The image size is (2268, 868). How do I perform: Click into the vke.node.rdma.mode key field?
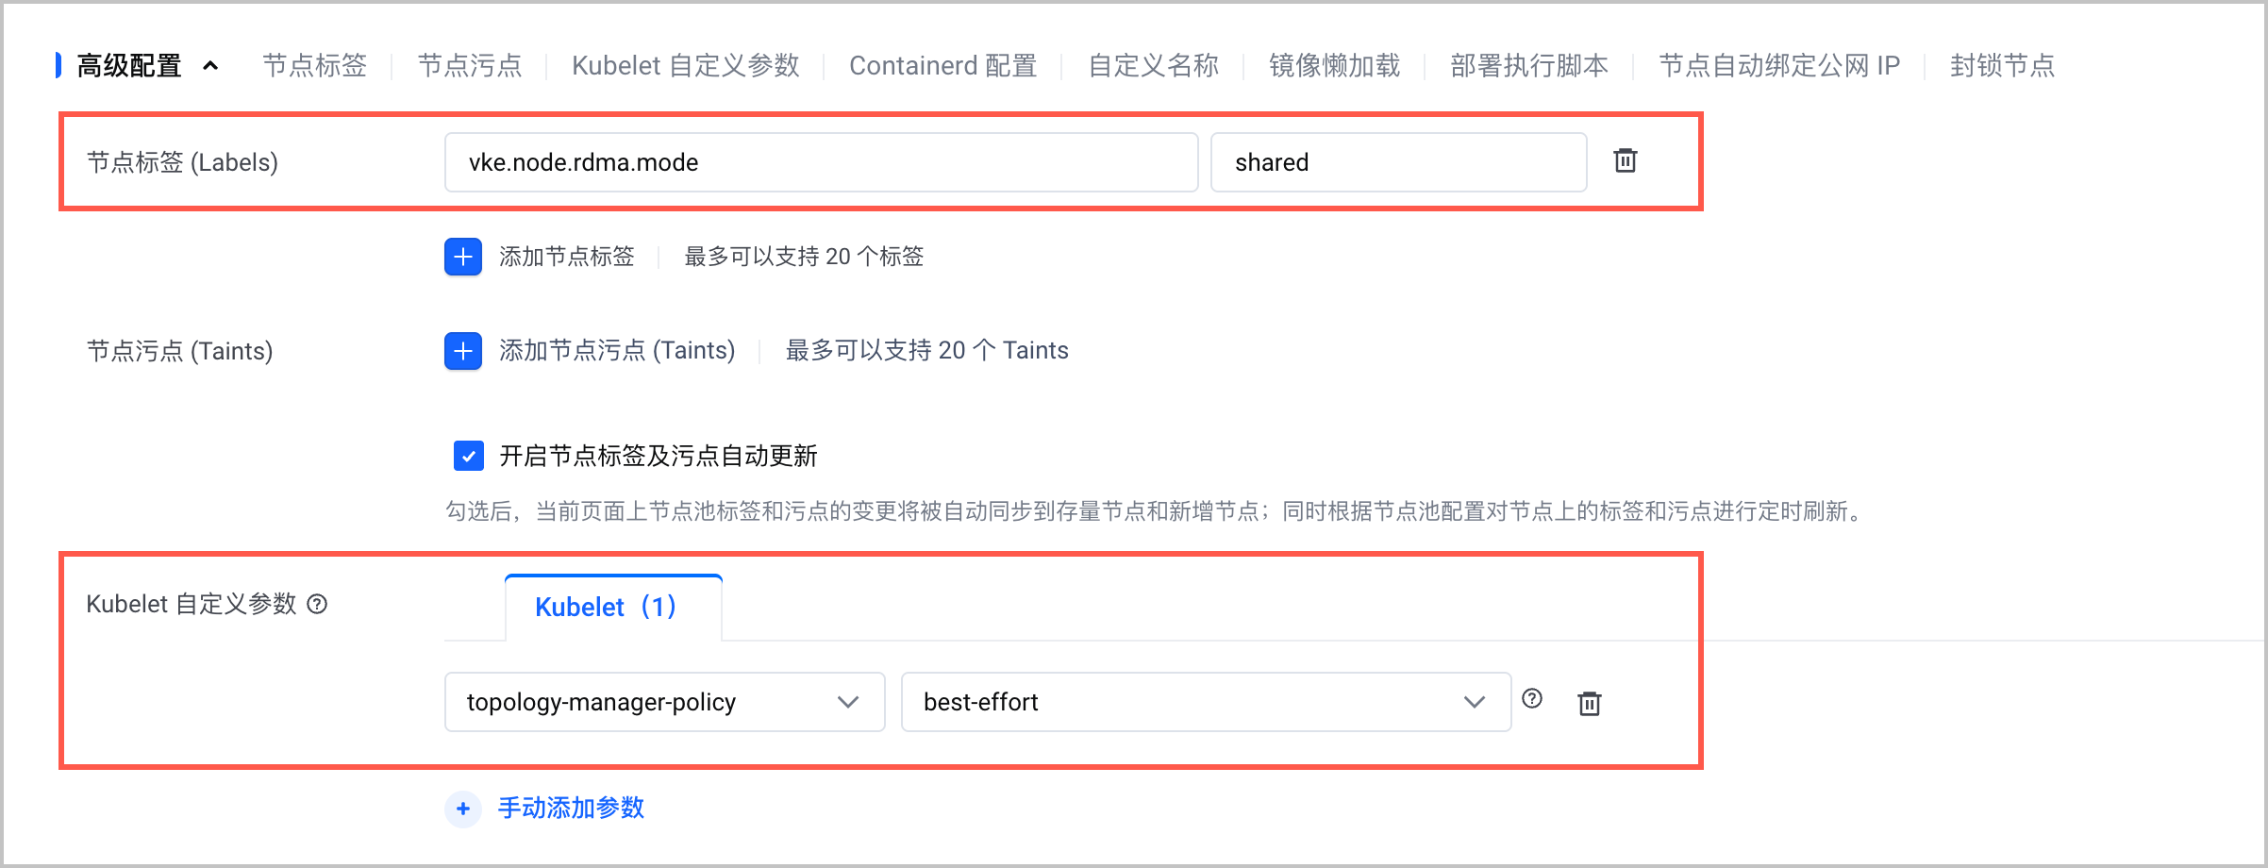coord(821,162)
